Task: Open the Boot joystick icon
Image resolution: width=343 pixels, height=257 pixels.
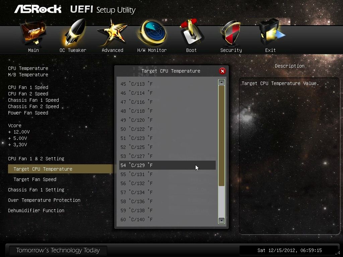Action: tap(192, 33)
